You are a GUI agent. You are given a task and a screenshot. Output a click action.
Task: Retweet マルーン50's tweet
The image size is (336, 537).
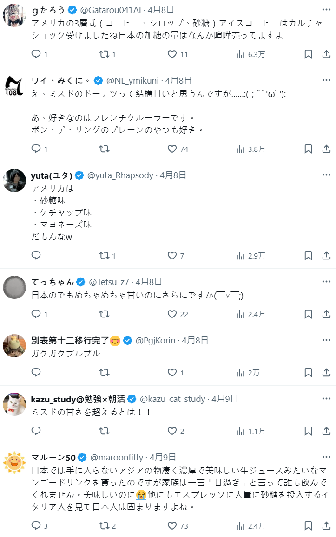[105, 526]
